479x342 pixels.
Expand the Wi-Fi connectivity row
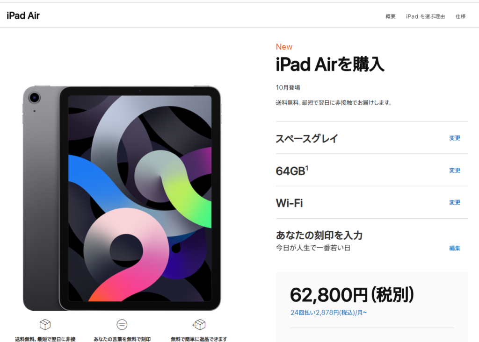pyautogui.click(x=372, y=202)
